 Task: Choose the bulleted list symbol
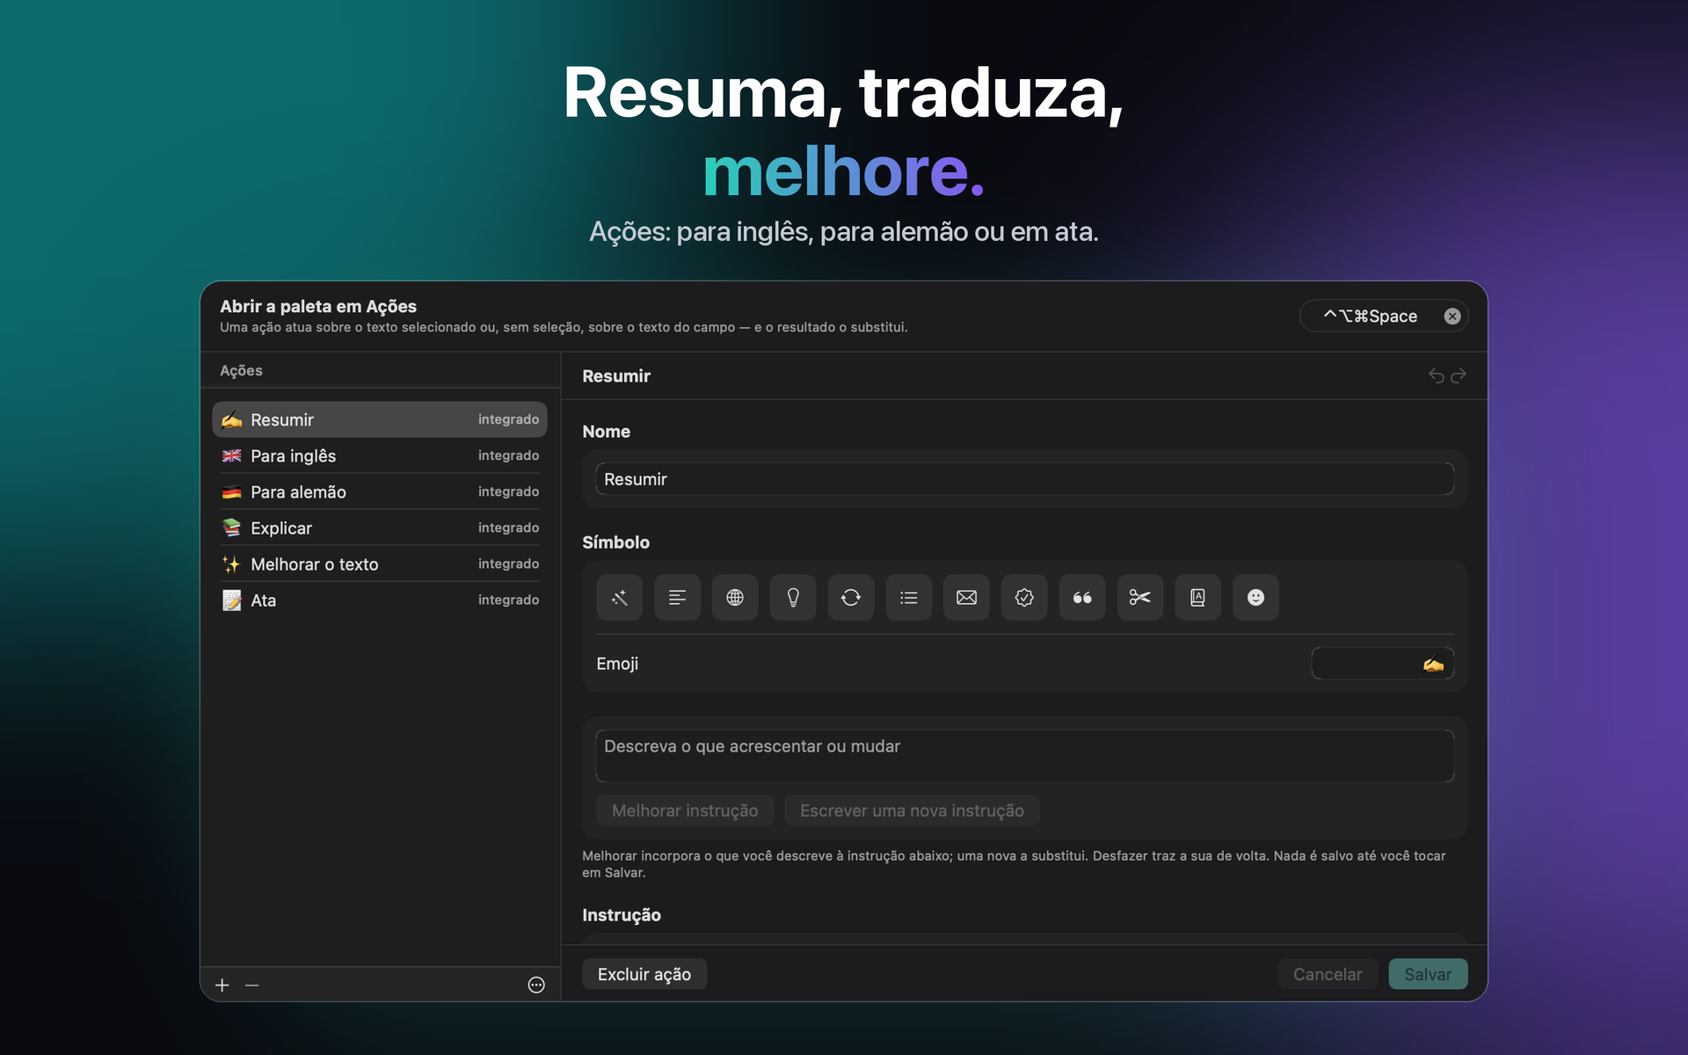pos(909,598)
